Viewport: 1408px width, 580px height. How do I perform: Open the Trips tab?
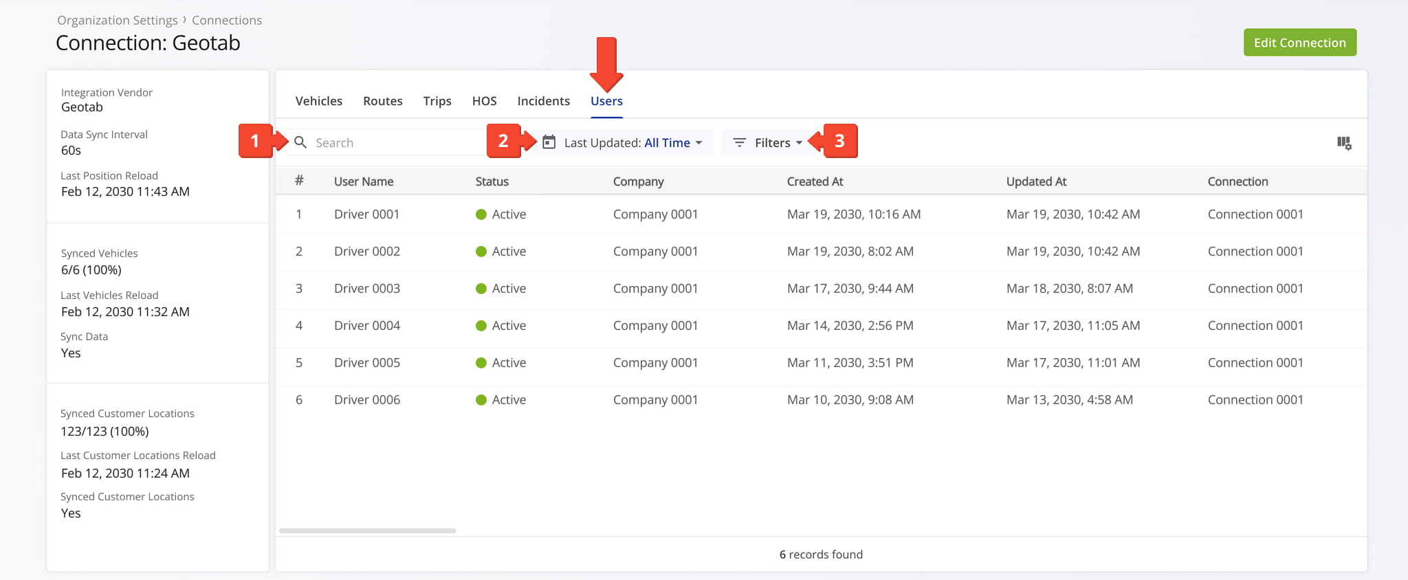(437, 101)
